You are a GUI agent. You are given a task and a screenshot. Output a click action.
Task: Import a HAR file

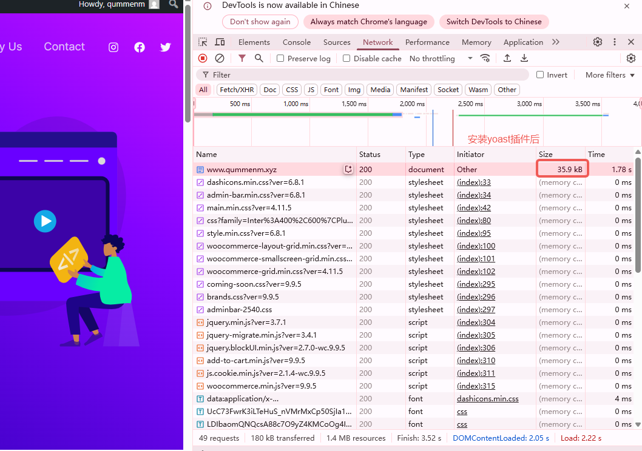[507, 58]
